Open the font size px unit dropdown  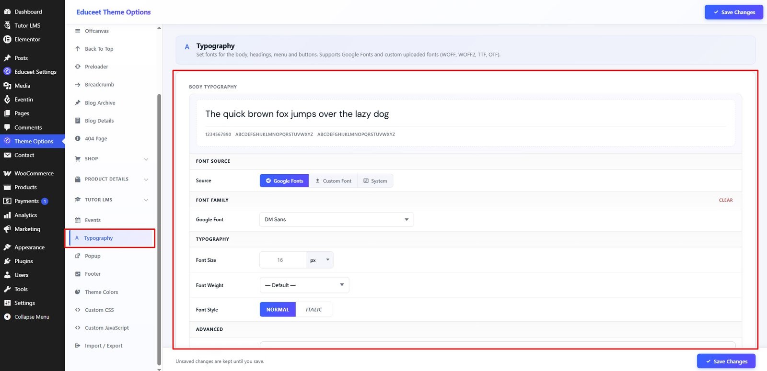[320, 260]
